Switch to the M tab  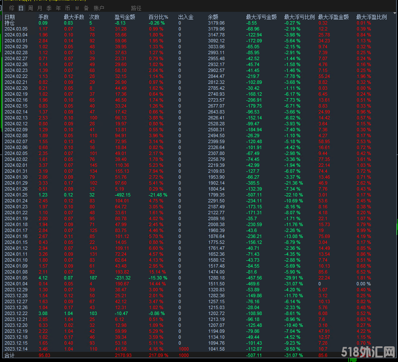pos(77,8)
